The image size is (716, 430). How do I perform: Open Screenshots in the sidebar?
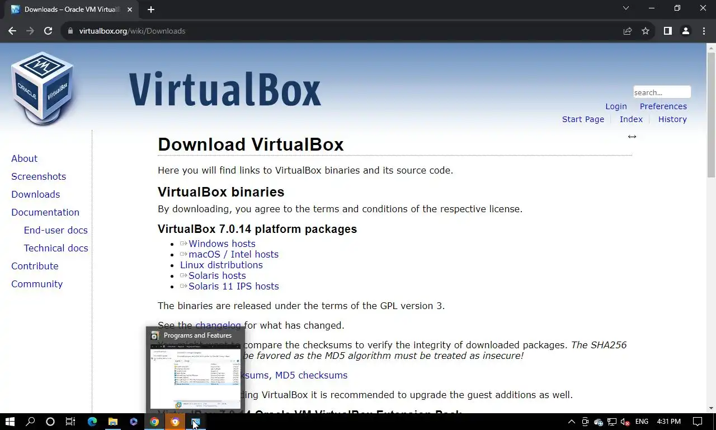pyautogui.click(x=39, y=176)
